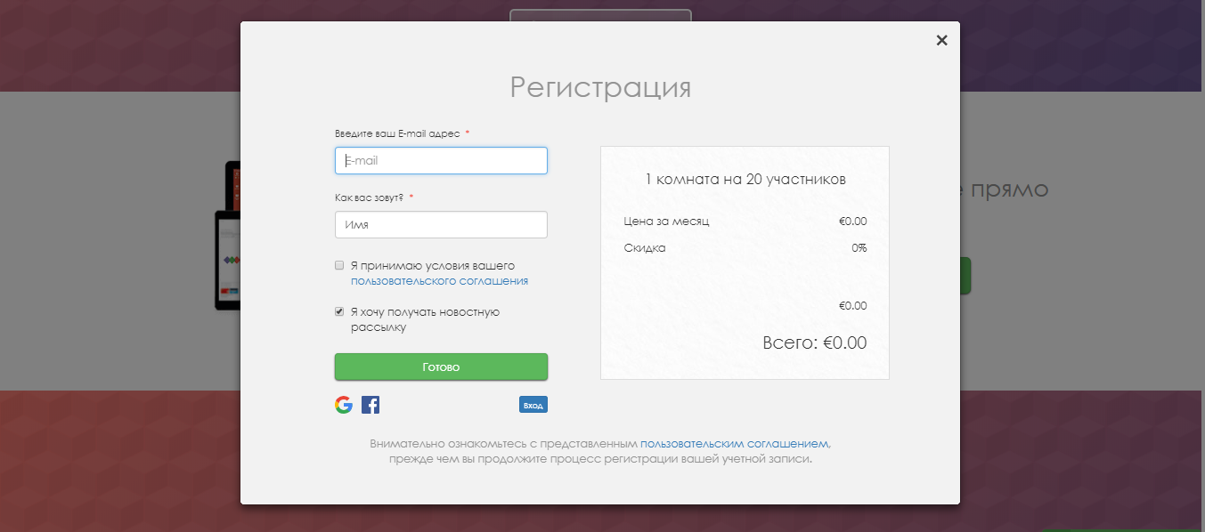Click the '1 комната на 20 участников' title

pyautogui.click(x=745, y=180)
